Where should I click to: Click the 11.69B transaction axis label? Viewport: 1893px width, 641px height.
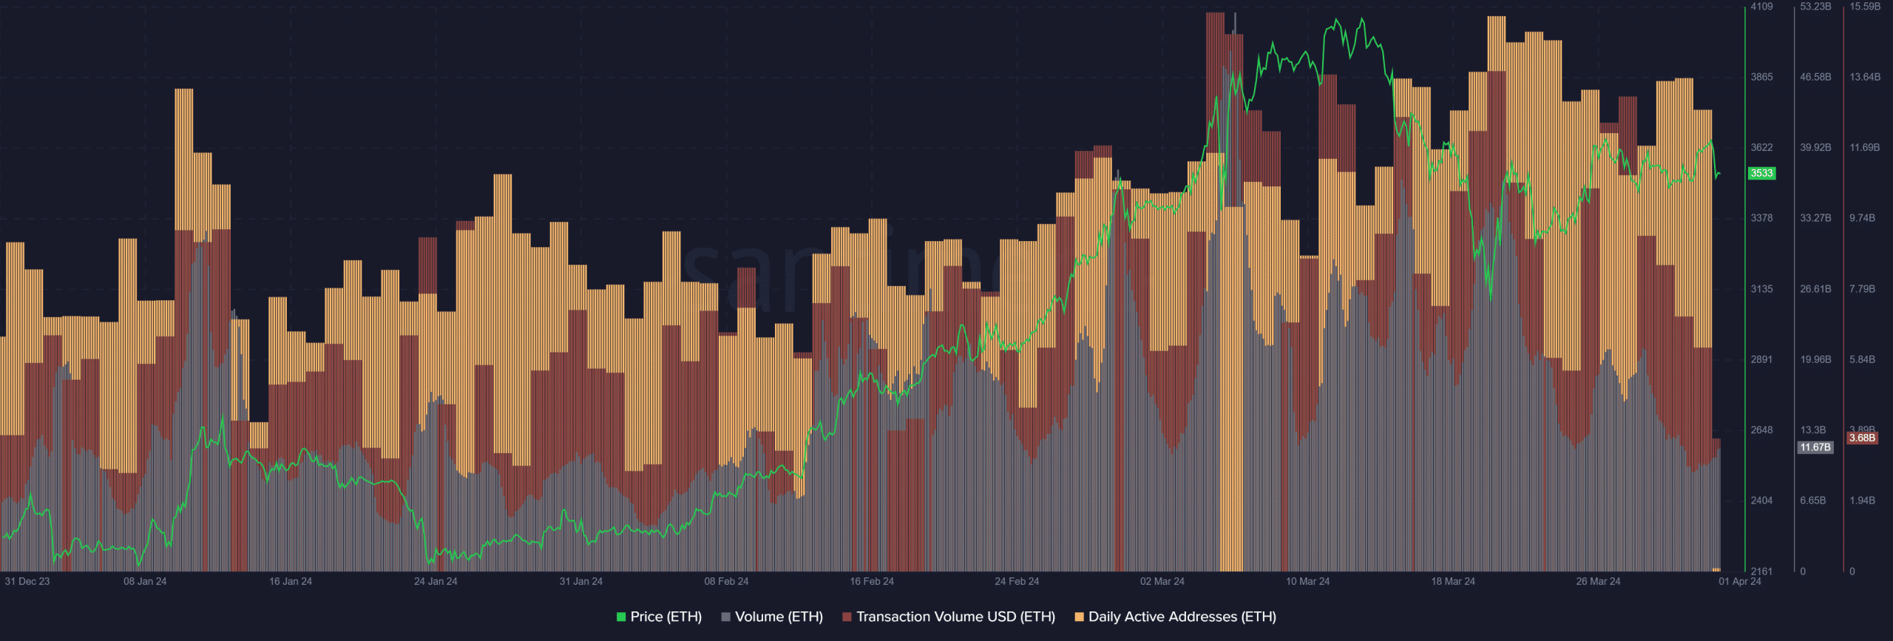(1865, 148)
